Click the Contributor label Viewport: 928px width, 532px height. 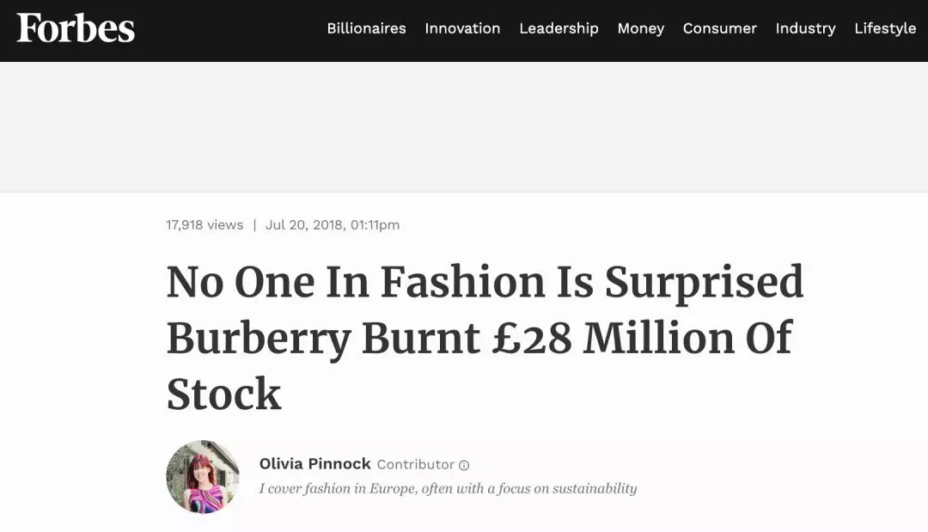pyautogui.click(x=415, y=465)
